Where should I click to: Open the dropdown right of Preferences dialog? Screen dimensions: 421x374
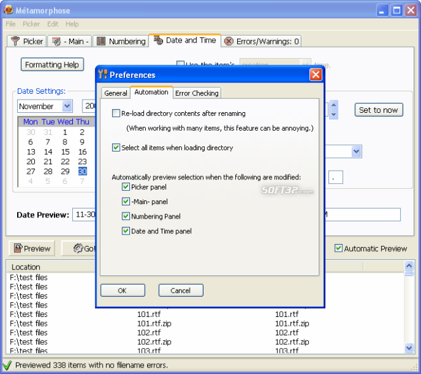(x=356, y=152)
